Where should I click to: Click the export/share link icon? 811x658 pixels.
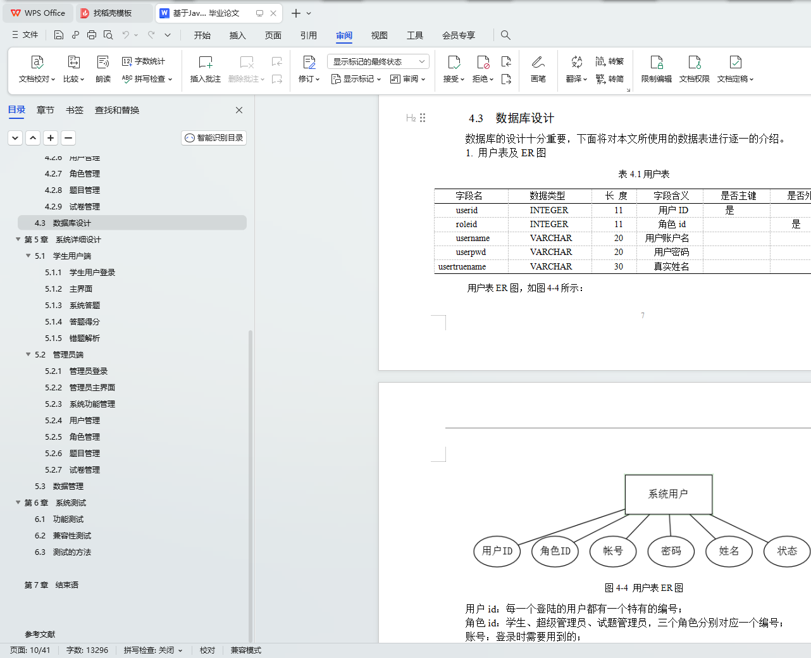75,35
